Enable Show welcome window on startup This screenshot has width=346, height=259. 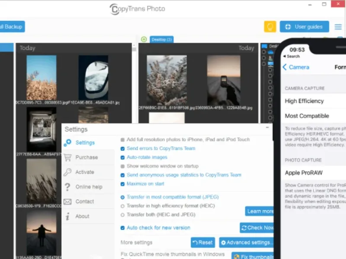pyautogui.click(x=122, y=166)
